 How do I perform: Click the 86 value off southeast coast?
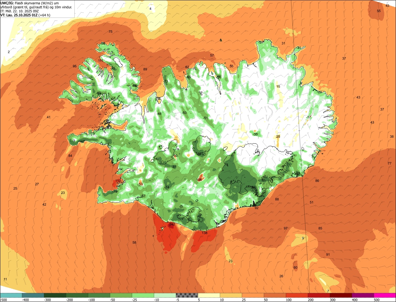(x=317, y=181)
